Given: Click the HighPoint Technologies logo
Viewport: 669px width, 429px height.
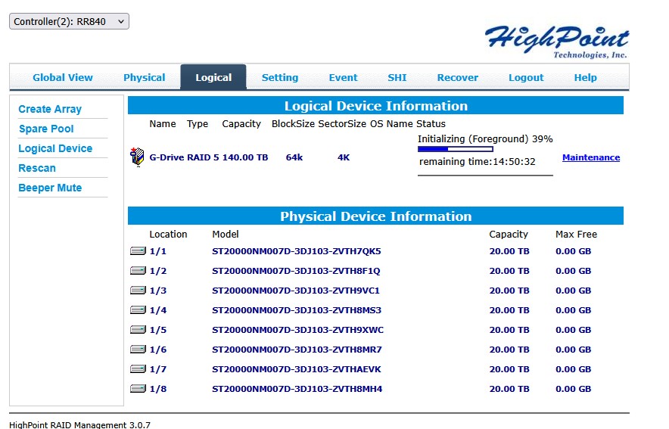Looking at the screenshot, I should pyautogui.click(x=557, y=42).
